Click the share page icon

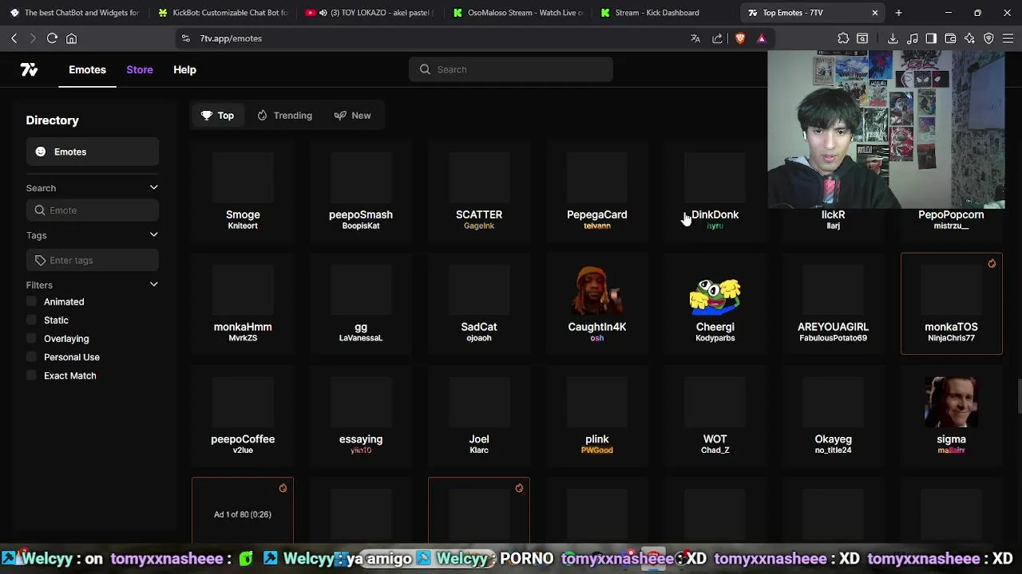tap(717, 38)
